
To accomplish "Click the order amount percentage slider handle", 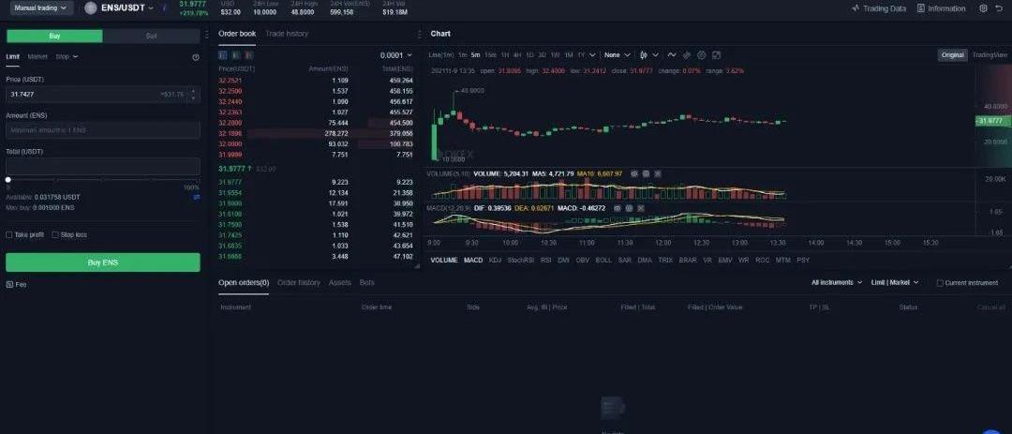I will click(8, 180).
